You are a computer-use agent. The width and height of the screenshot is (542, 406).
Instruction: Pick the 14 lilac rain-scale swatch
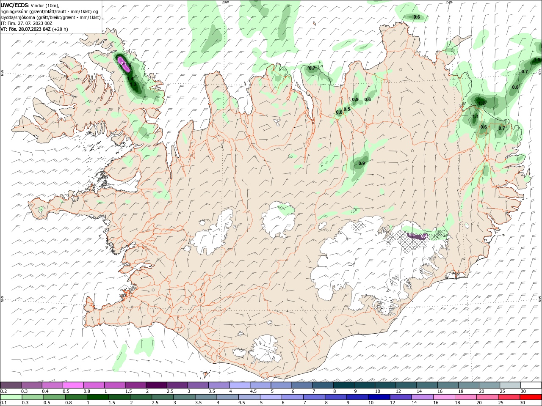point(423,397)
